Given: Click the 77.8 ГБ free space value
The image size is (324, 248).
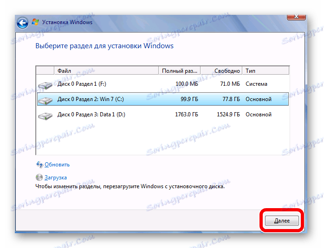Looking at the screenshot, I should tap(231, 99).
